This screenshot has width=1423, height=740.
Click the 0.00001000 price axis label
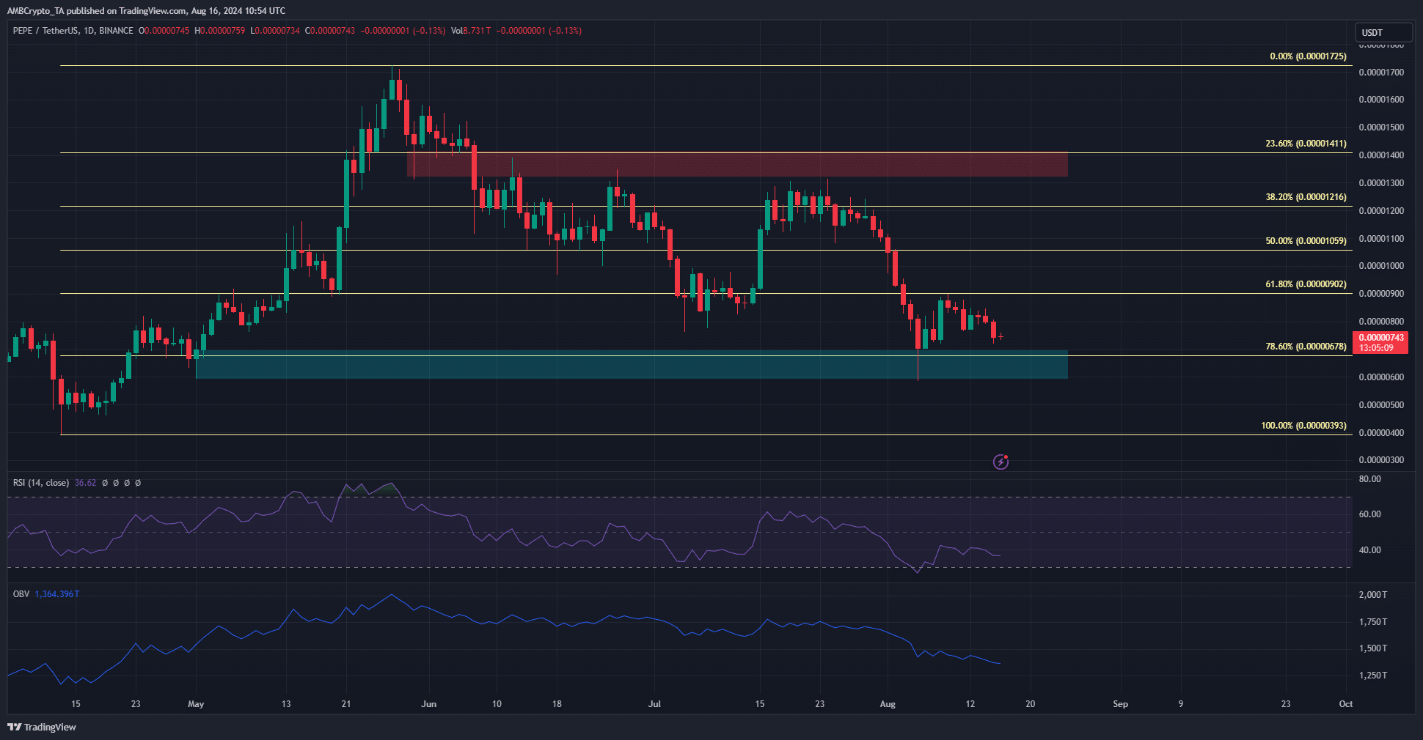point(1381,266)
